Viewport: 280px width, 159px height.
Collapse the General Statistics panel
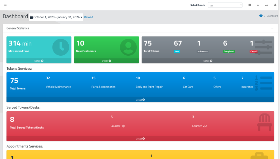tap(272, 28)
